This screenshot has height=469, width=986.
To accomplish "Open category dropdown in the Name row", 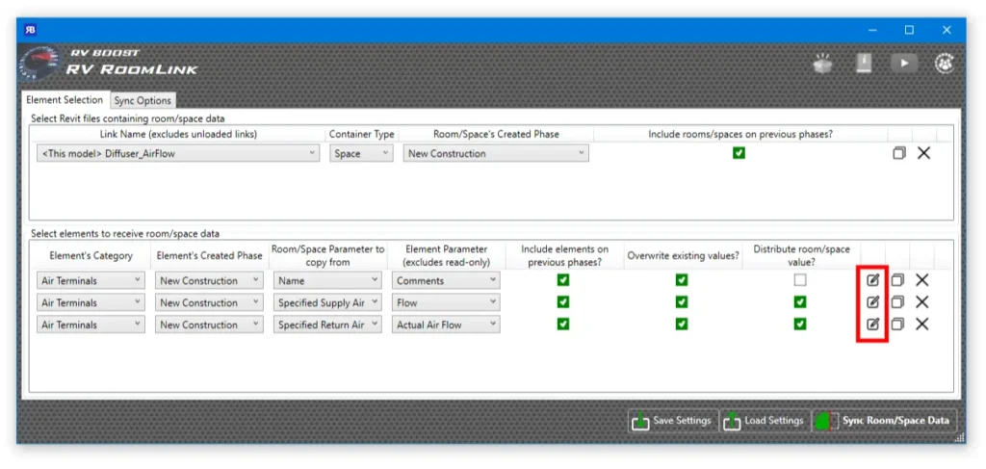I will (x=91, y=281).
